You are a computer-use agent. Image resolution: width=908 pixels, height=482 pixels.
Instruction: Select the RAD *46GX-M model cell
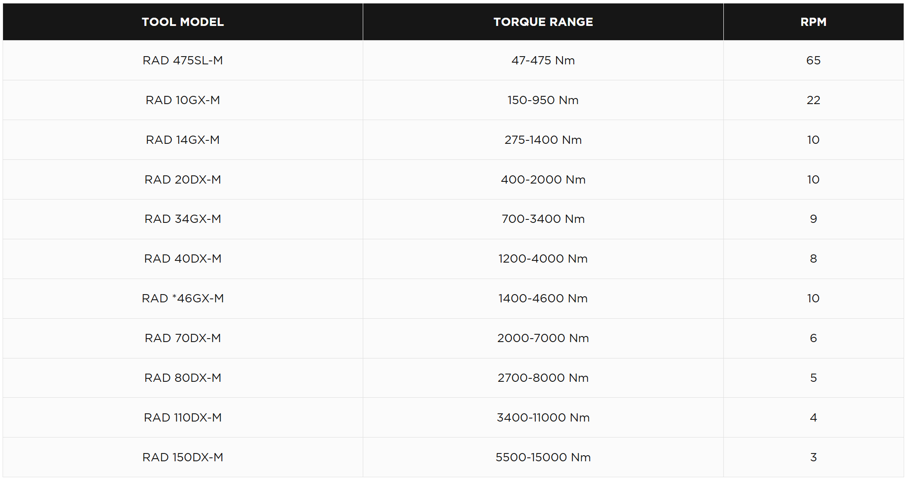tap(183, 298)
